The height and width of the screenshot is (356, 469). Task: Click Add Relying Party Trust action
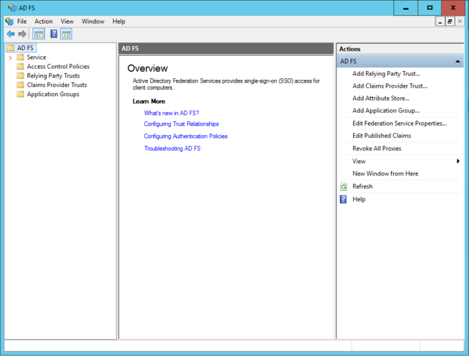pyautogui.click(x=386, y=74)
